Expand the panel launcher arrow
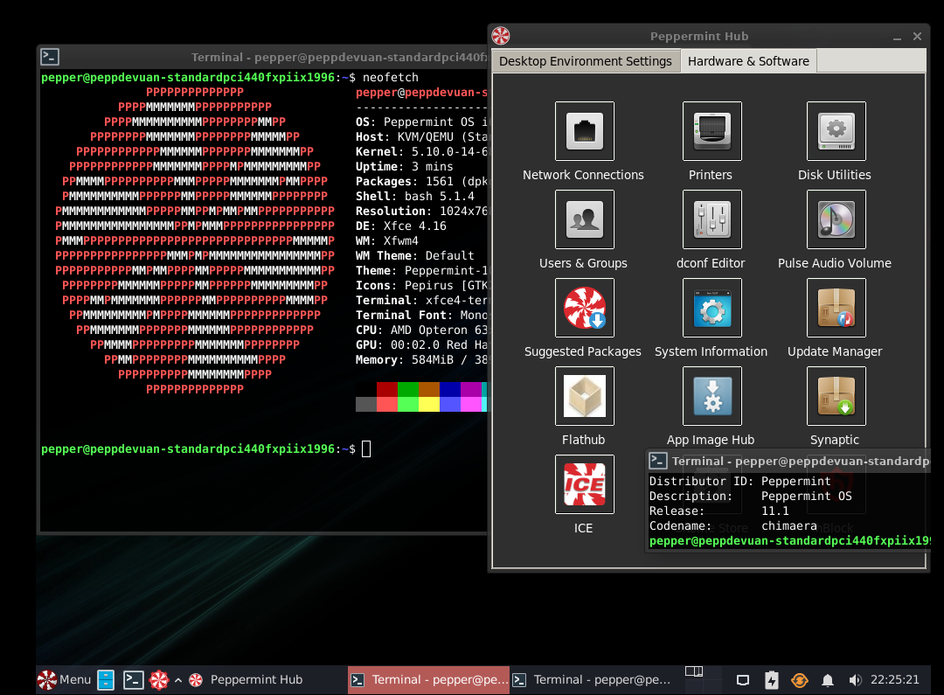This screenshot has width=944, height=695. click(x=178, y=680)
